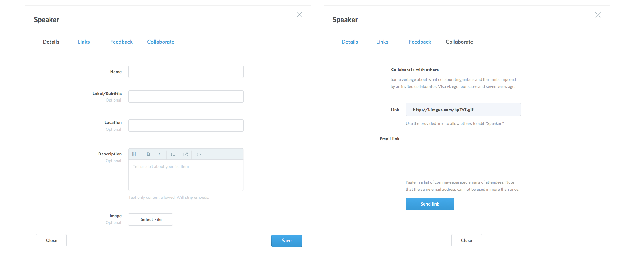Dismiss left Speaker dialog with X
Screen dimensions: 617x268
click(x=299, y=15)
